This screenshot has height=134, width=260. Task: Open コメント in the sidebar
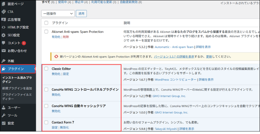14,43
